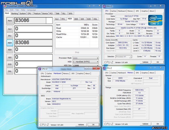Click the MAXIMUS V GENE model field

pos(66,82)
